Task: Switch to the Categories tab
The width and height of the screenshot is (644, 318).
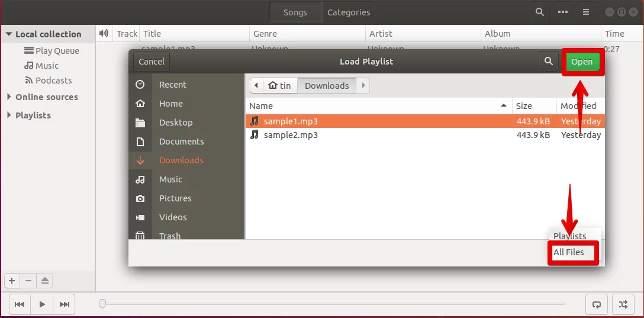Action: click(x=348, y=12)
